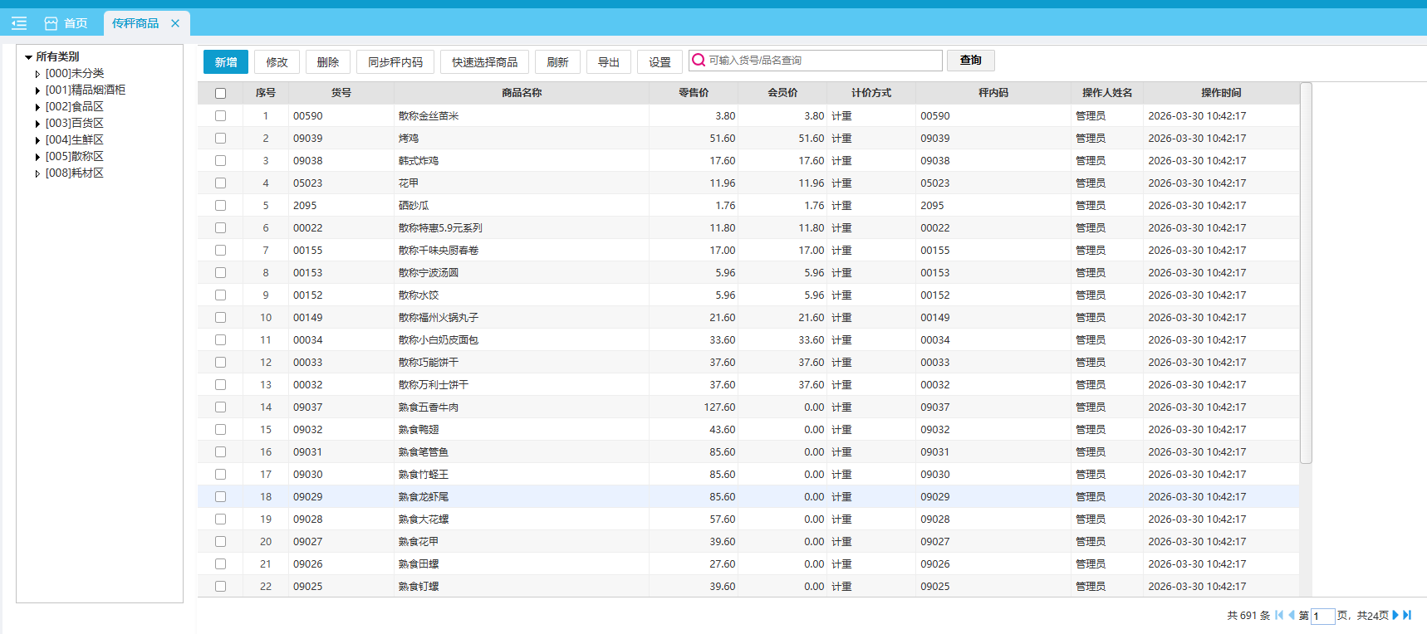1427x634 pixels.
Task: Click the 同步秤内码 button
Action: [x=395, y=62]
